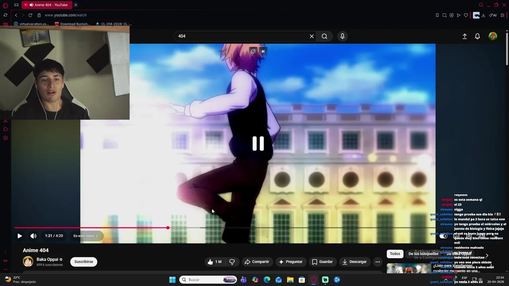This screenshot has width=509, height=286.
Task: Click the taskbar 'Buscar' search box
Action: (208, 280)
